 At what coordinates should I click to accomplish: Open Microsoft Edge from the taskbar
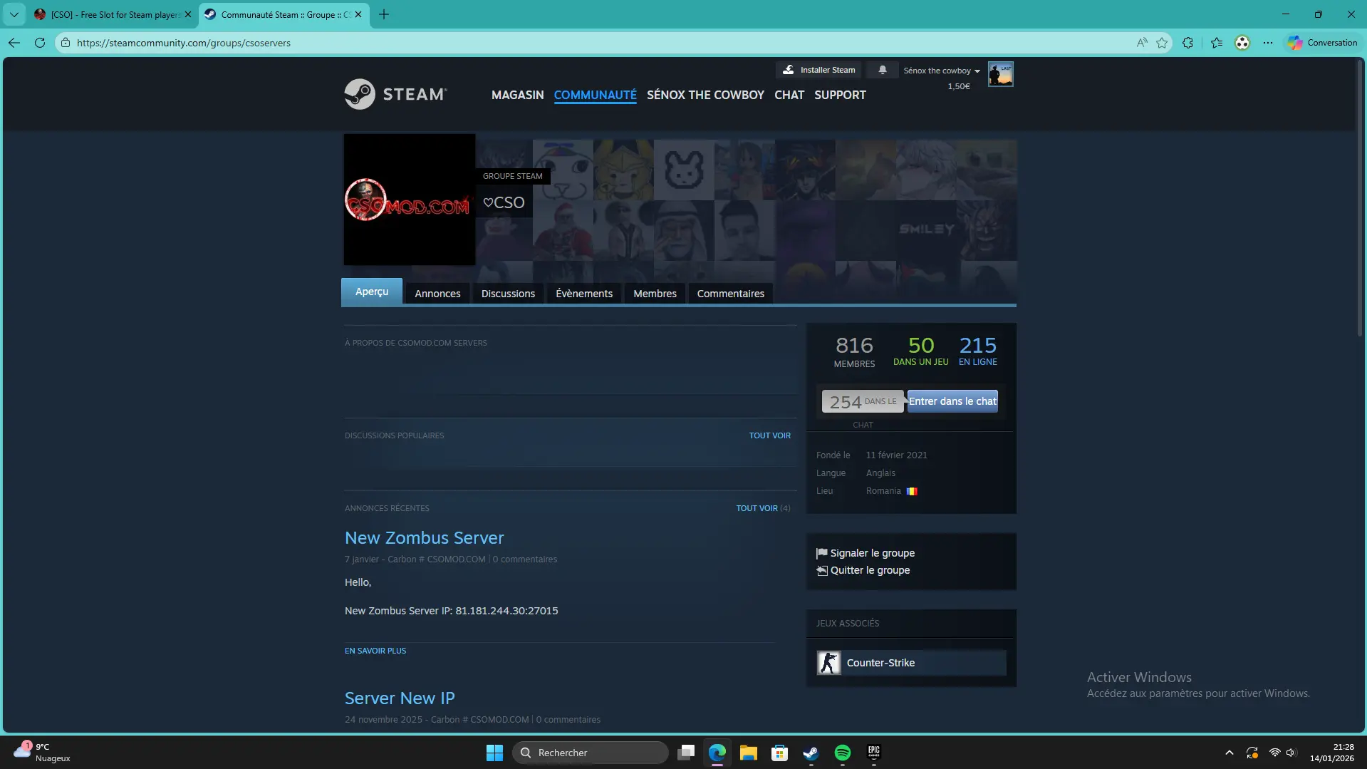(717, 753)
